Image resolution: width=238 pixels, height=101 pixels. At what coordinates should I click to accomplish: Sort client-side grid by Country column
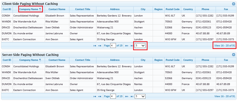click(188, 9)
